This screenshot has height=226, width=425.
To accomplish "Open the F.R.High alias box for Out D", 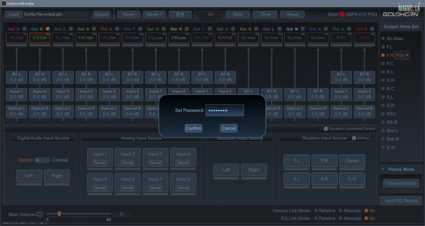I will tap(86, 38).
